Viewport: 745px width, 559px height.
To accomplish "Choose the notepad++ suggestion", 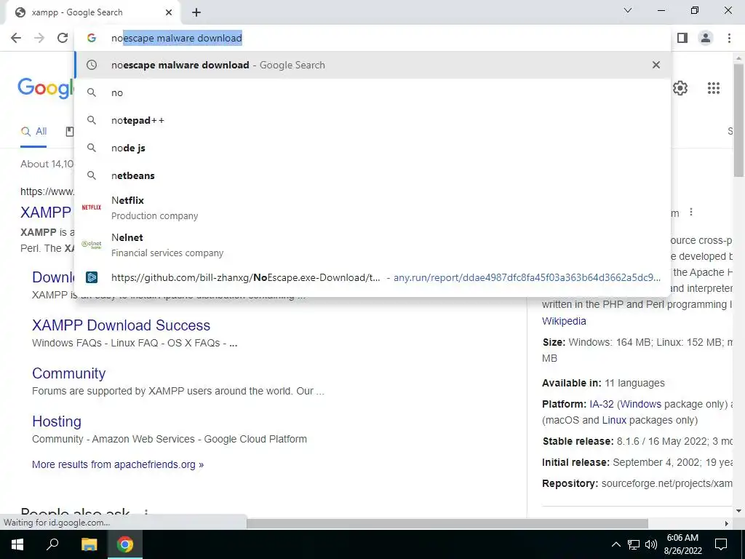I will click(372, 120).
